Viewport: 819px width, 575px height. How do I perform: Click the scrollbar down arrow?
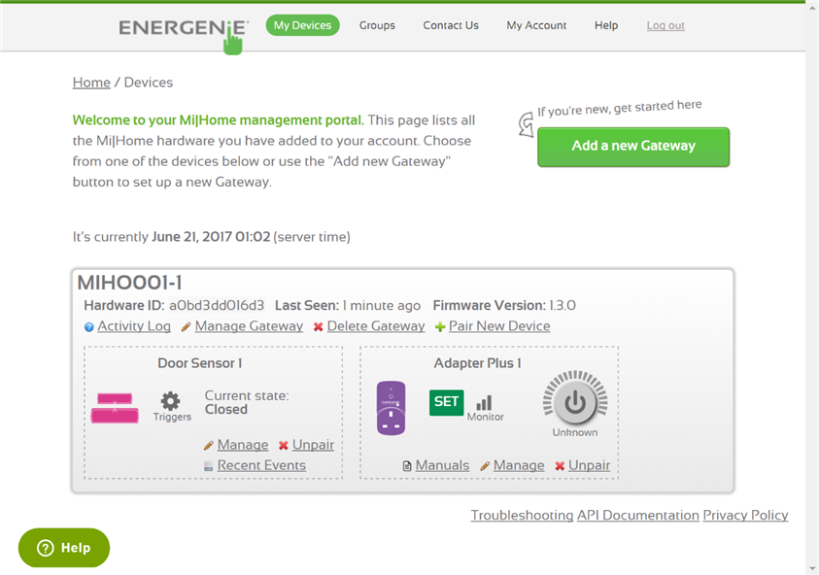812,568
